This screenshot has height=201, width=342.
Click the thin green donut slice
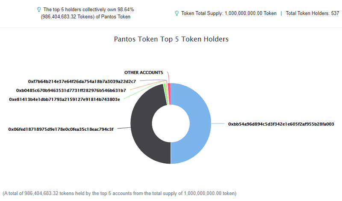(165, 88)
